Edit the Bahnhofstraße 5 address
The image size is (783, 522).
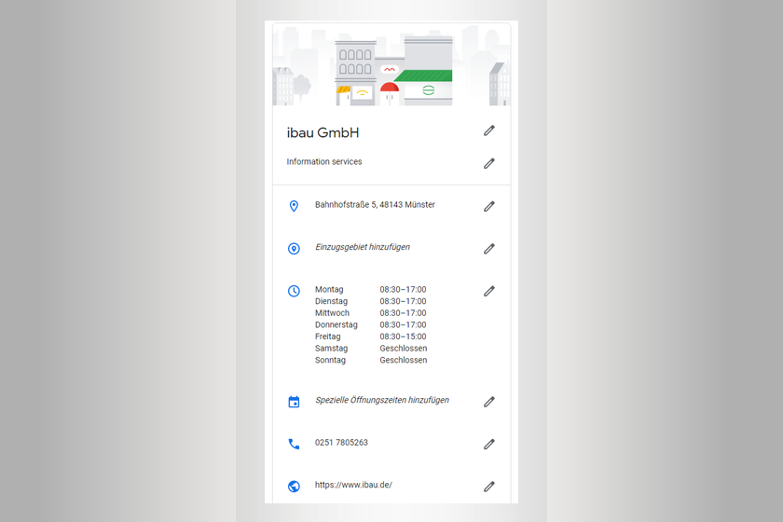(488, 206)
